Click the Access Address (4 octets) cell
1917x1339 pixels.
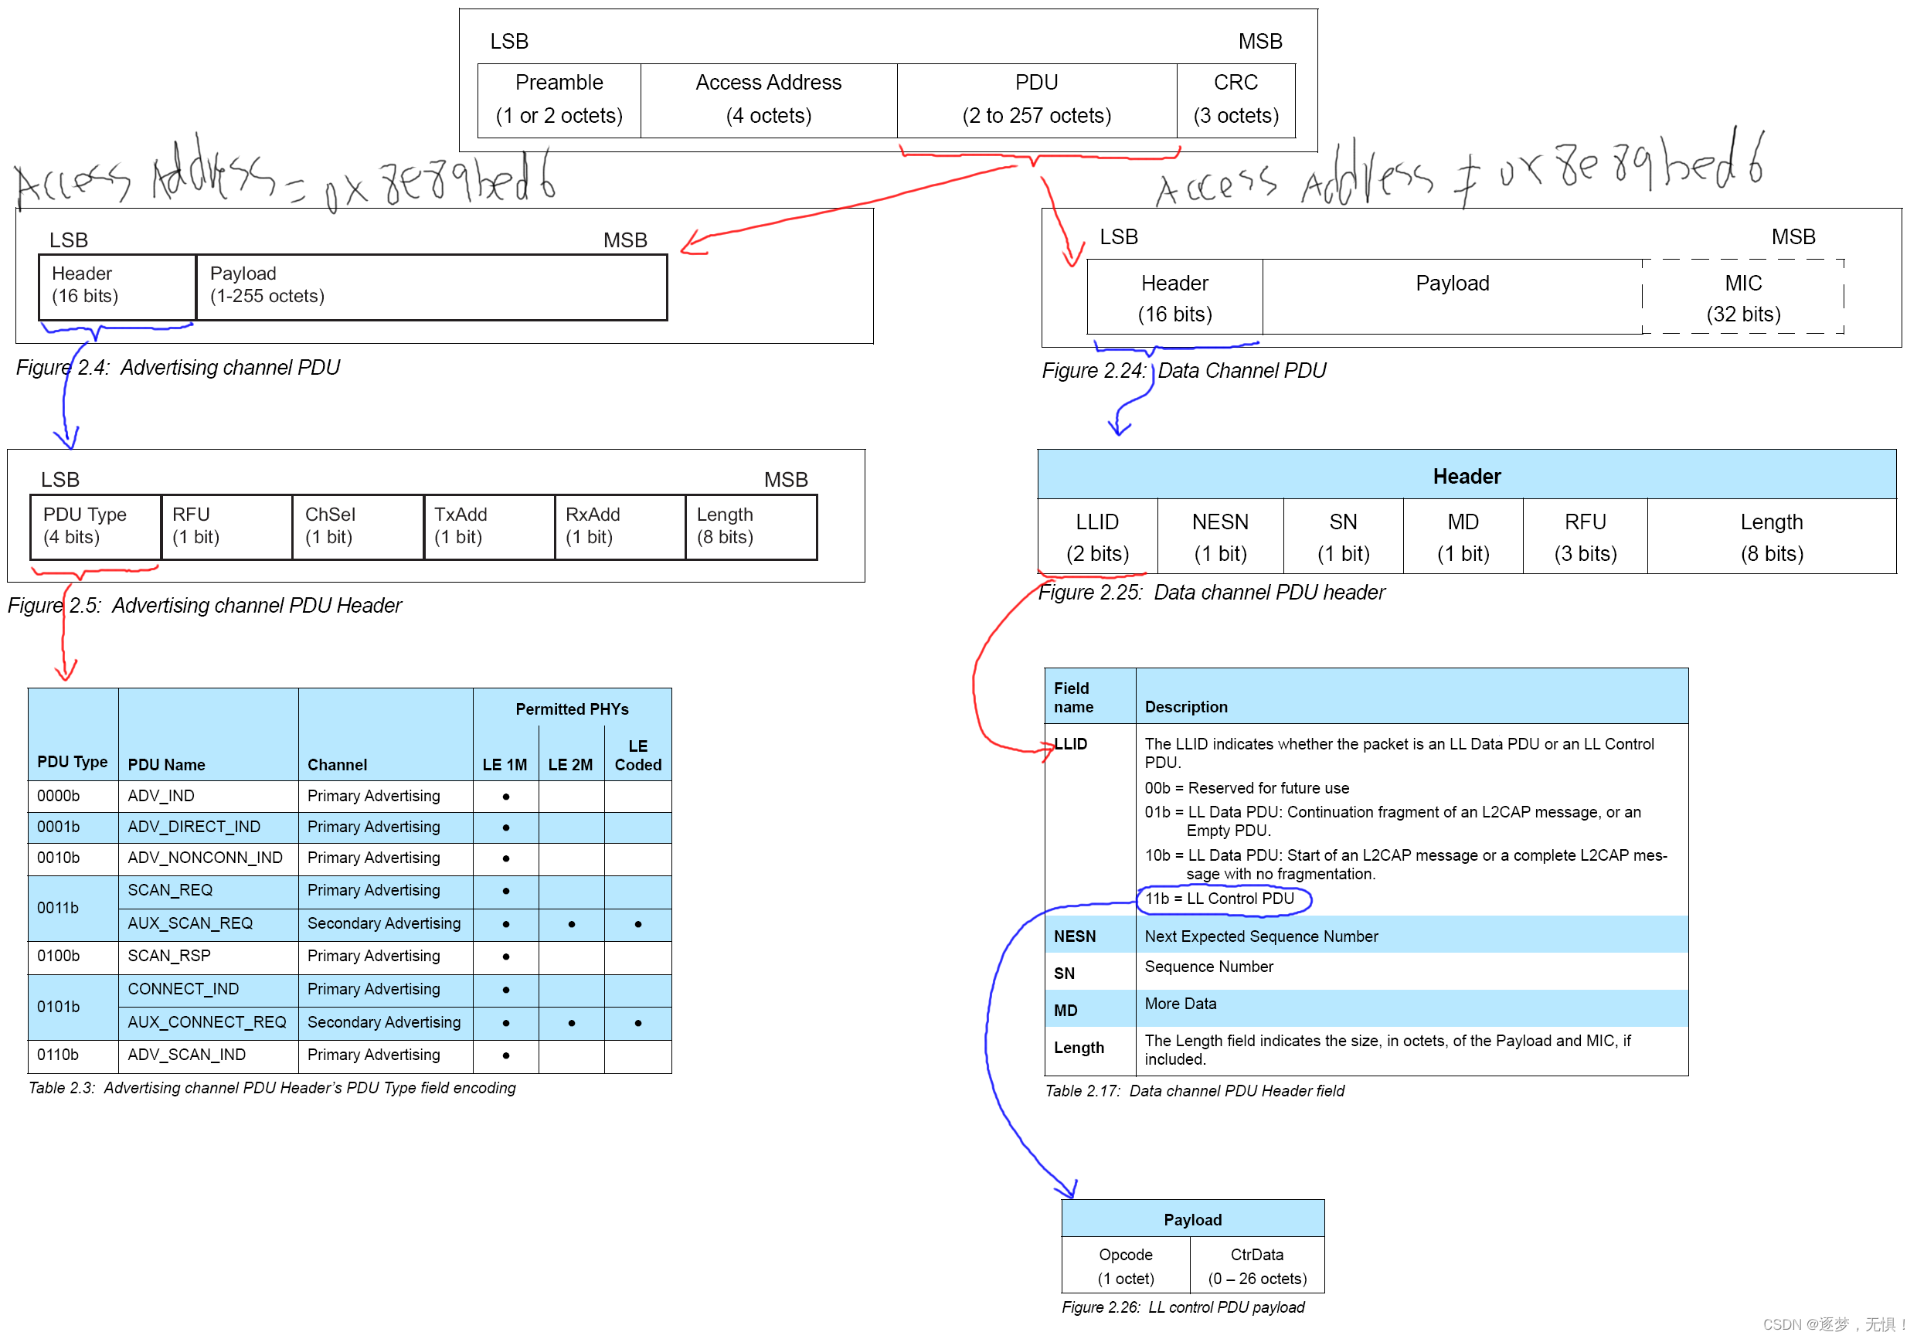pos(768,100)
